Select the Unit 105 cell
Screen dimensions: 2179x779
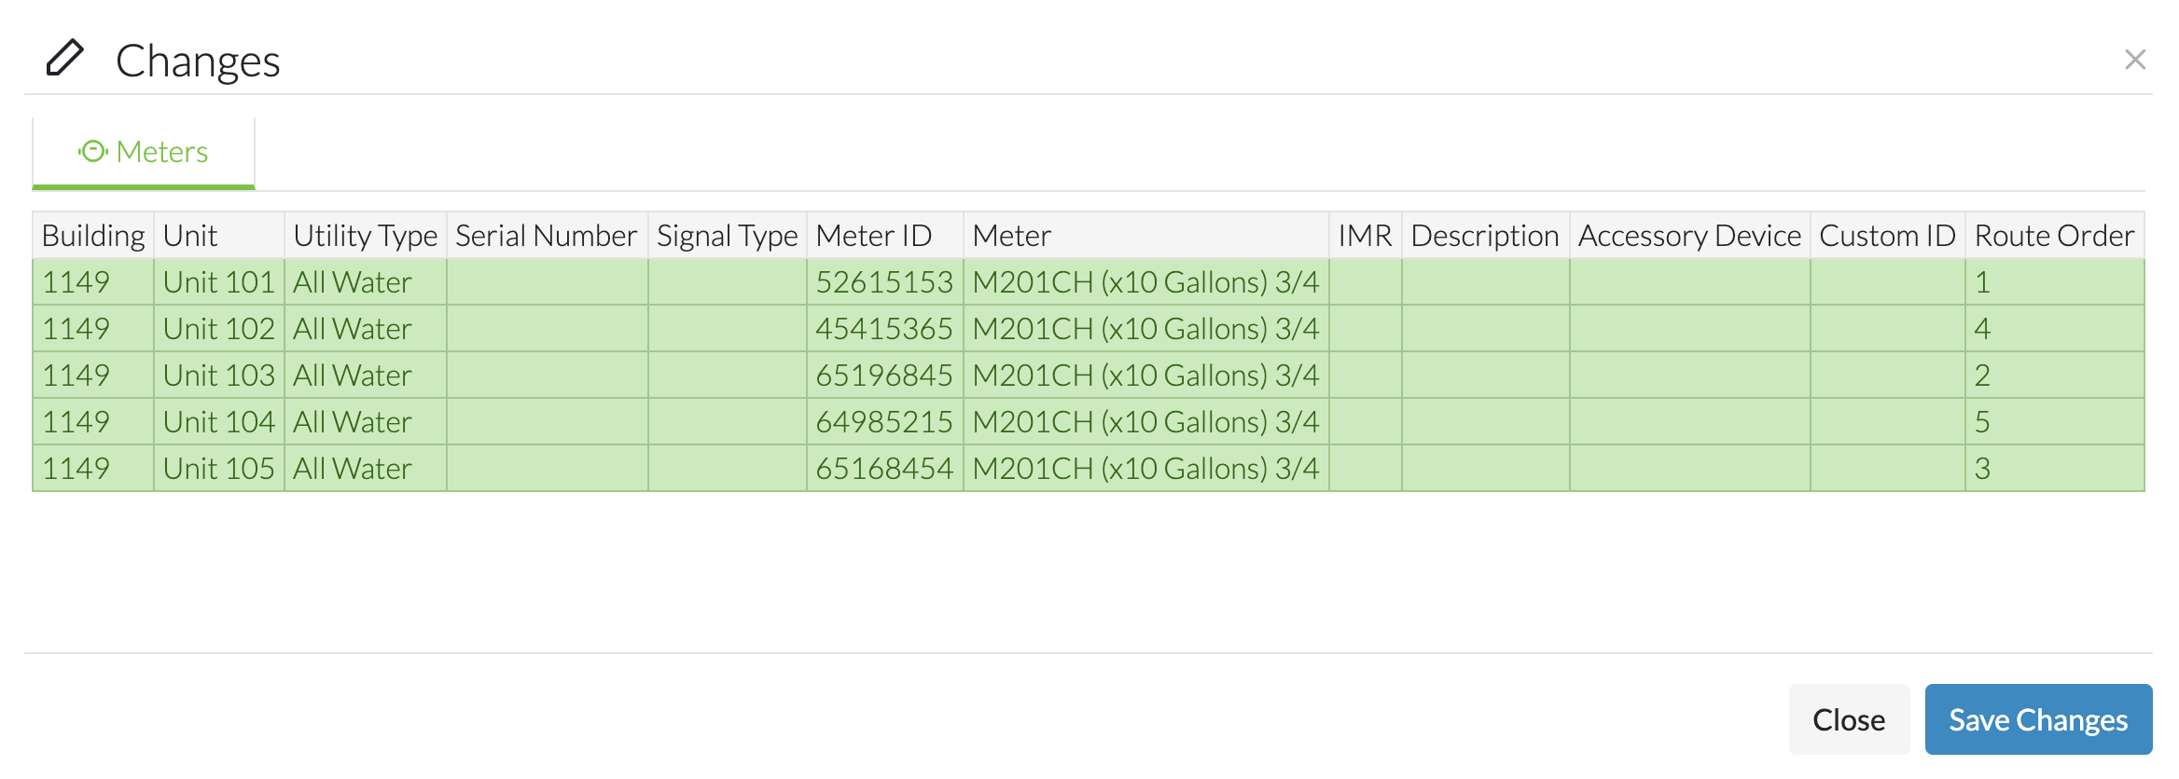[218, 468]
